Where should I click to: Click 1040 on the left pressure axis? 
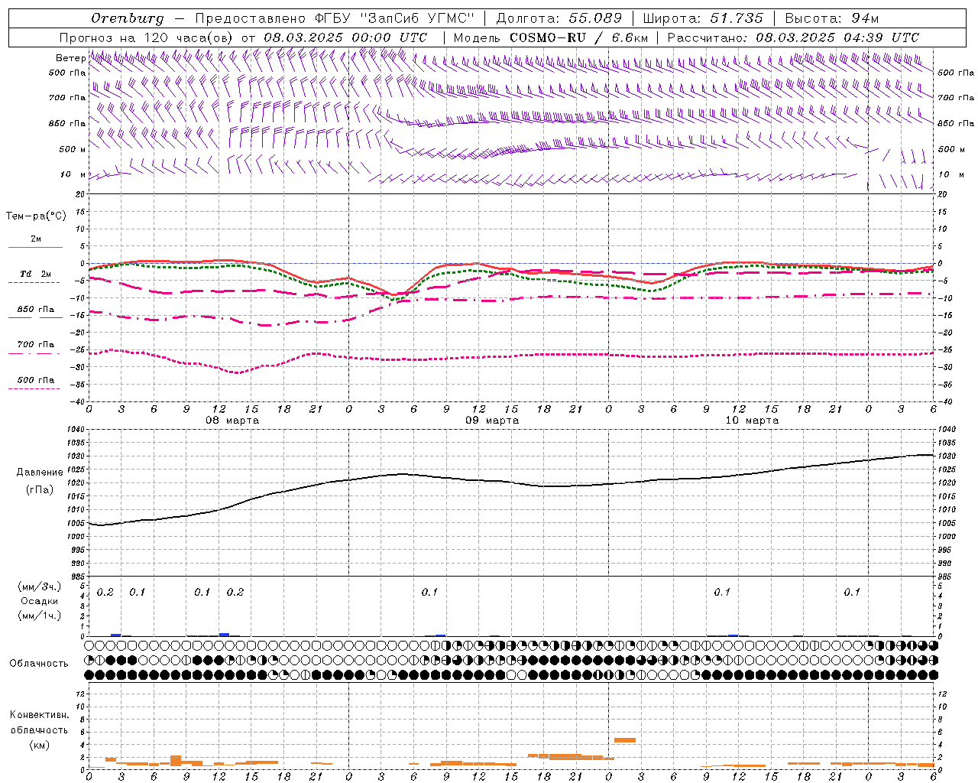point(76,430)
